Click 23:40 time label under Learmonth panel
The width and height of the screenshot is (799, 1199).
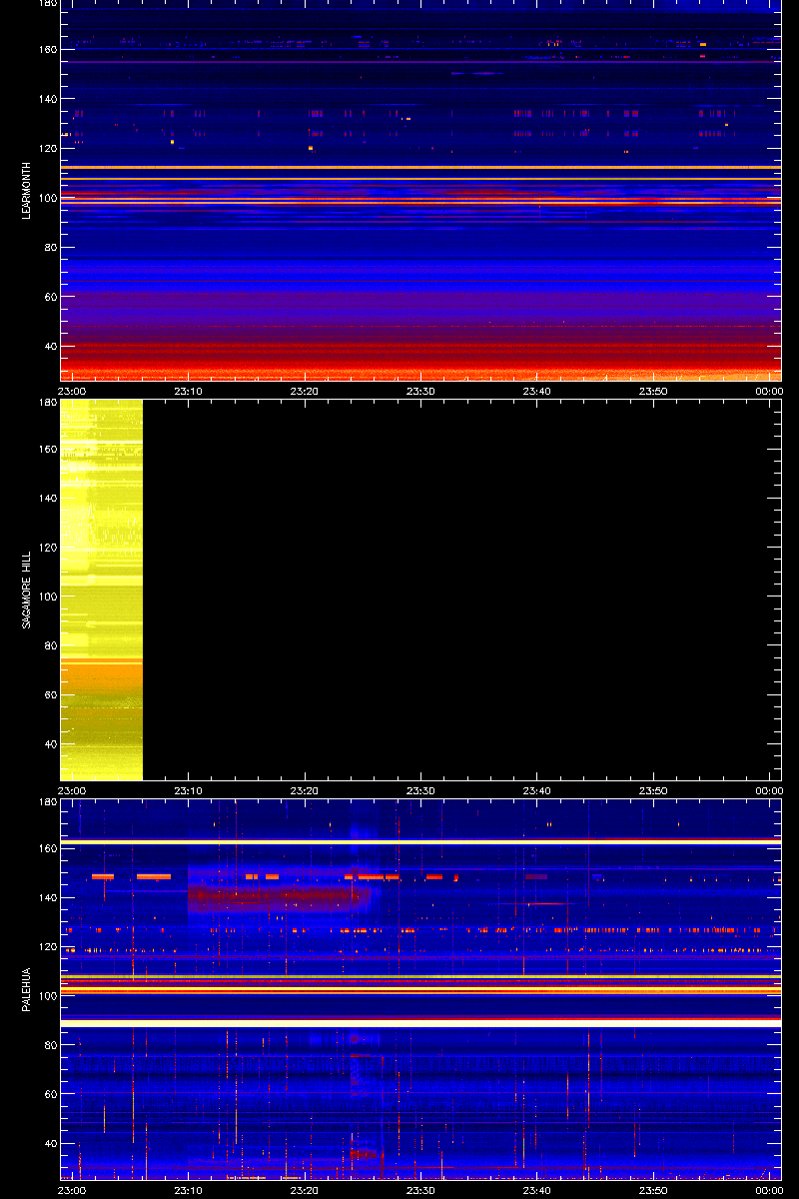(536, 391)
